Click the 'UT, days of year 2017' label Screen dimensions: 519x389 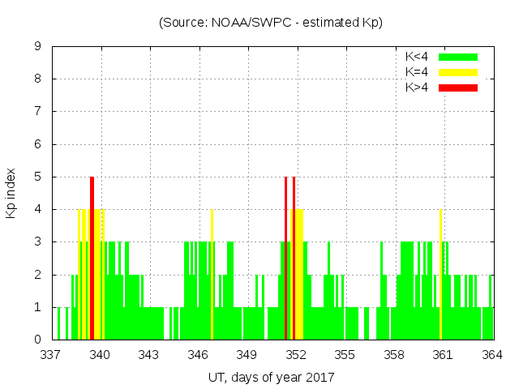coord(271,377)
